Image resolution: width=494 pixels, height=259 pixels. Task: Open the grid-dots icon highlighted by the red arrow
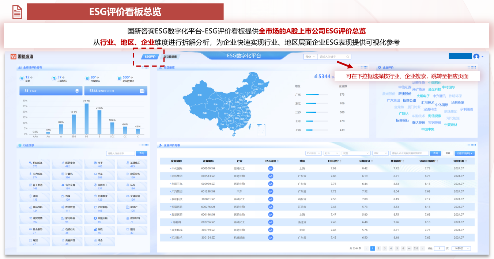363,67
